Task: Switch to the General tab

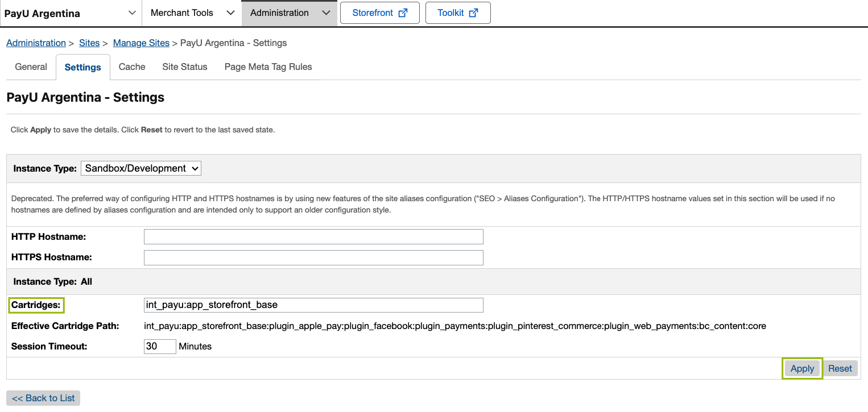Action: [x=31, y=67]
